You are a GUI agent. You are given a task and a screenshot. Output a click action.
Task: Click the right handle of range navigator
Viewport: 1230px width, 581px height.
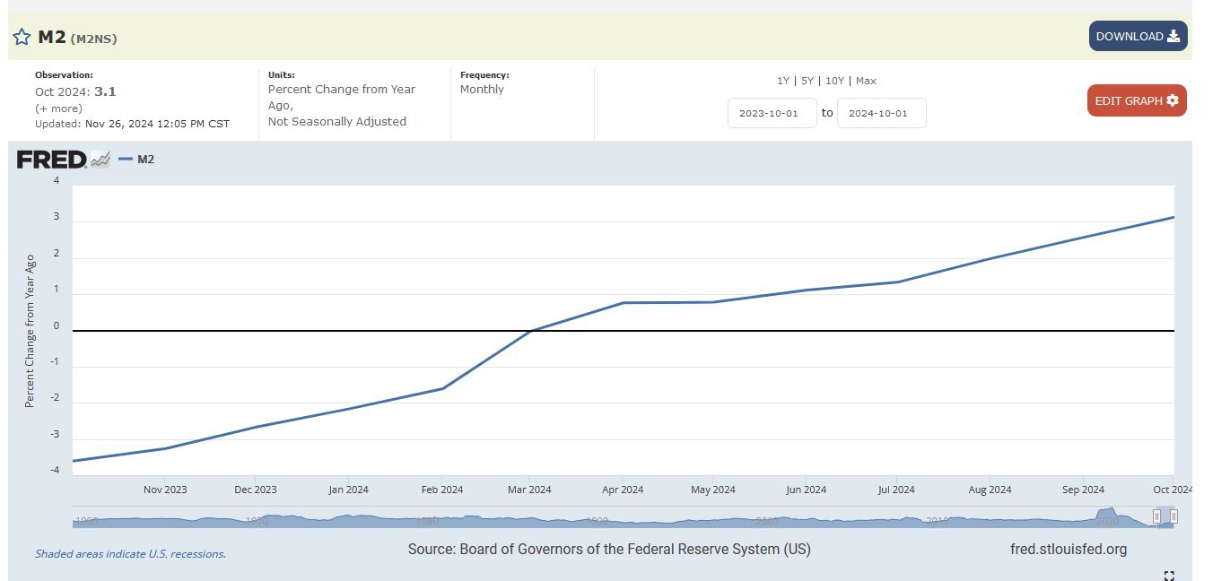1173,516
